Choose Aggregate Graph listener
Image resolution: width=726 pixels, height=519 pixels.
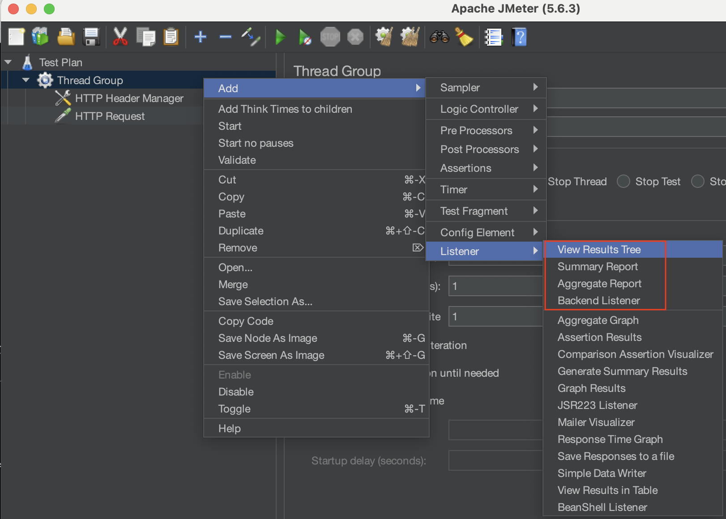(x=633, y=320)
